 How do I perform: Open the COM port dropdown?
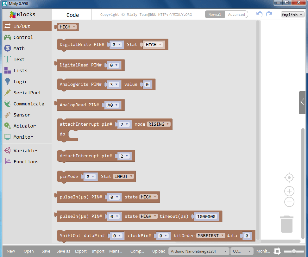click(x=242, y=251)
